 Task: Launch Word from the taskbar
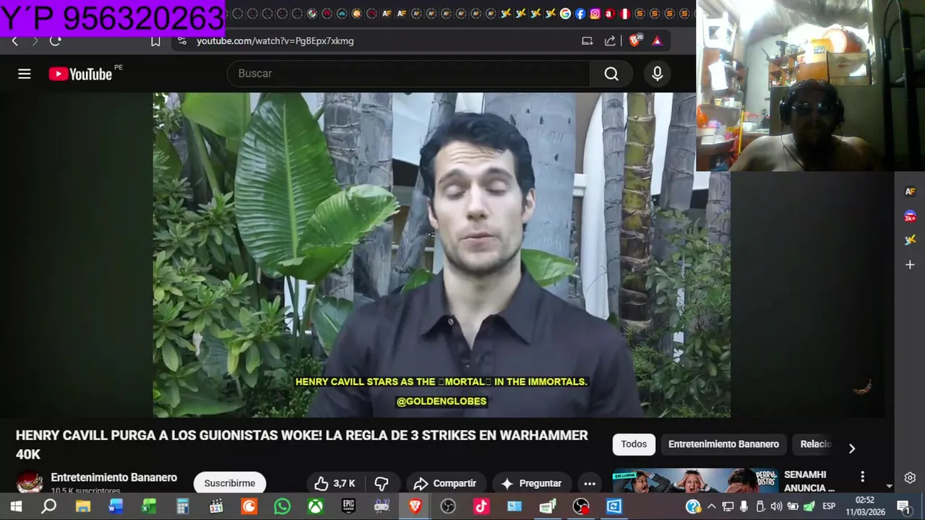coord(116,506)
